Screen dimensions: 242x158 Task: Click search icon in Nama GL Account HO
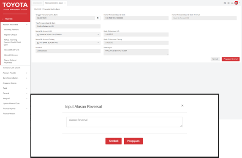point(38,35)
